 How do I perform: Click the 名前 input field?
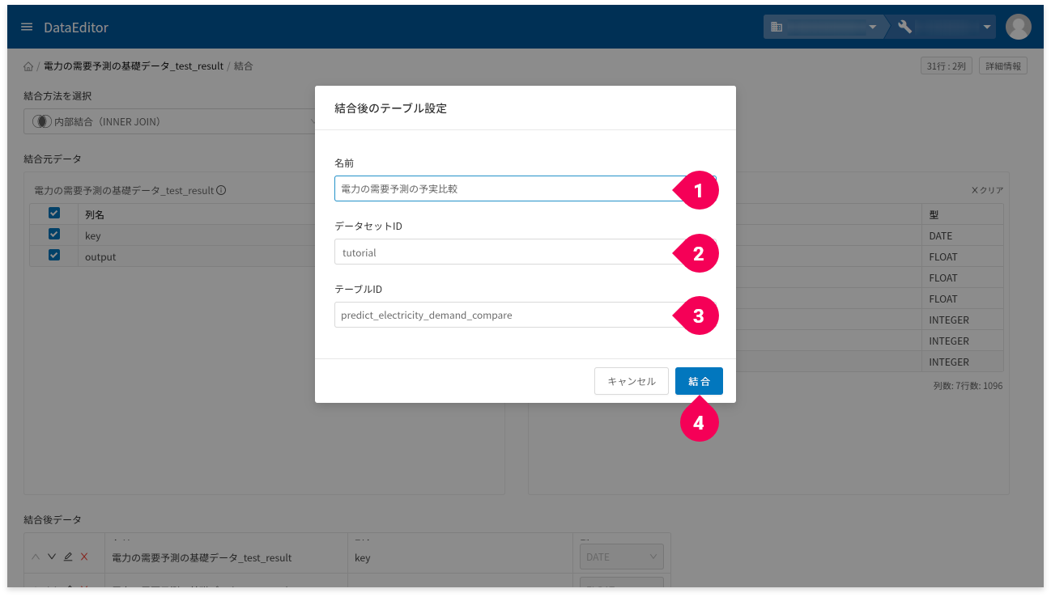click(x=525, y=188)
